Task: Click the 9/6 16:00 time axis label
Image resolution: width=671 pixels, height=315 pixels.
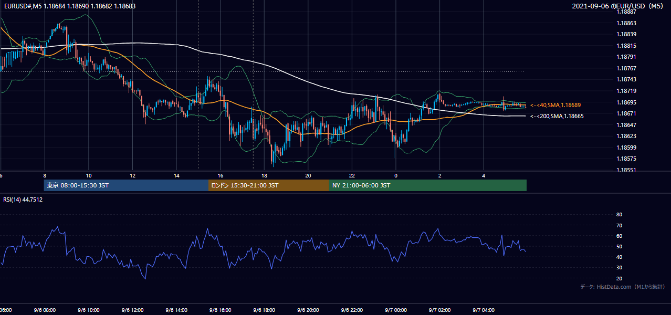Action: click(x=220, y=310)
